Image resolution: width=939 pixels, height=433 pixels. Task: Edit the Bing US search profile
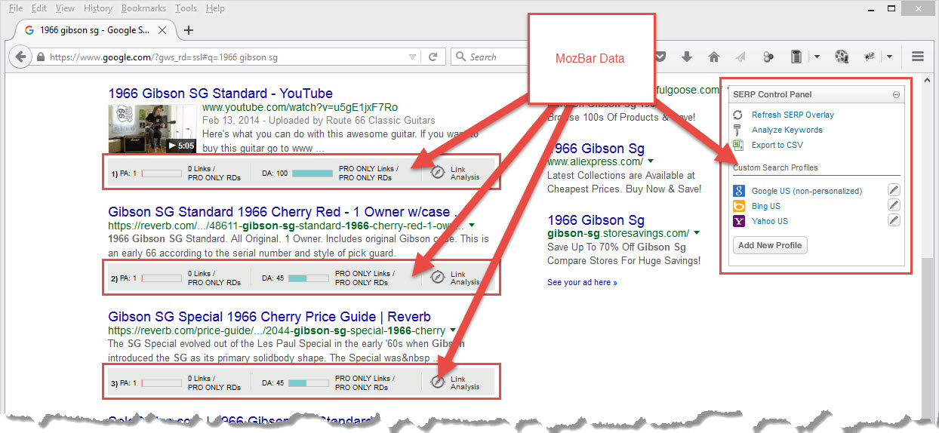[893, 206]
